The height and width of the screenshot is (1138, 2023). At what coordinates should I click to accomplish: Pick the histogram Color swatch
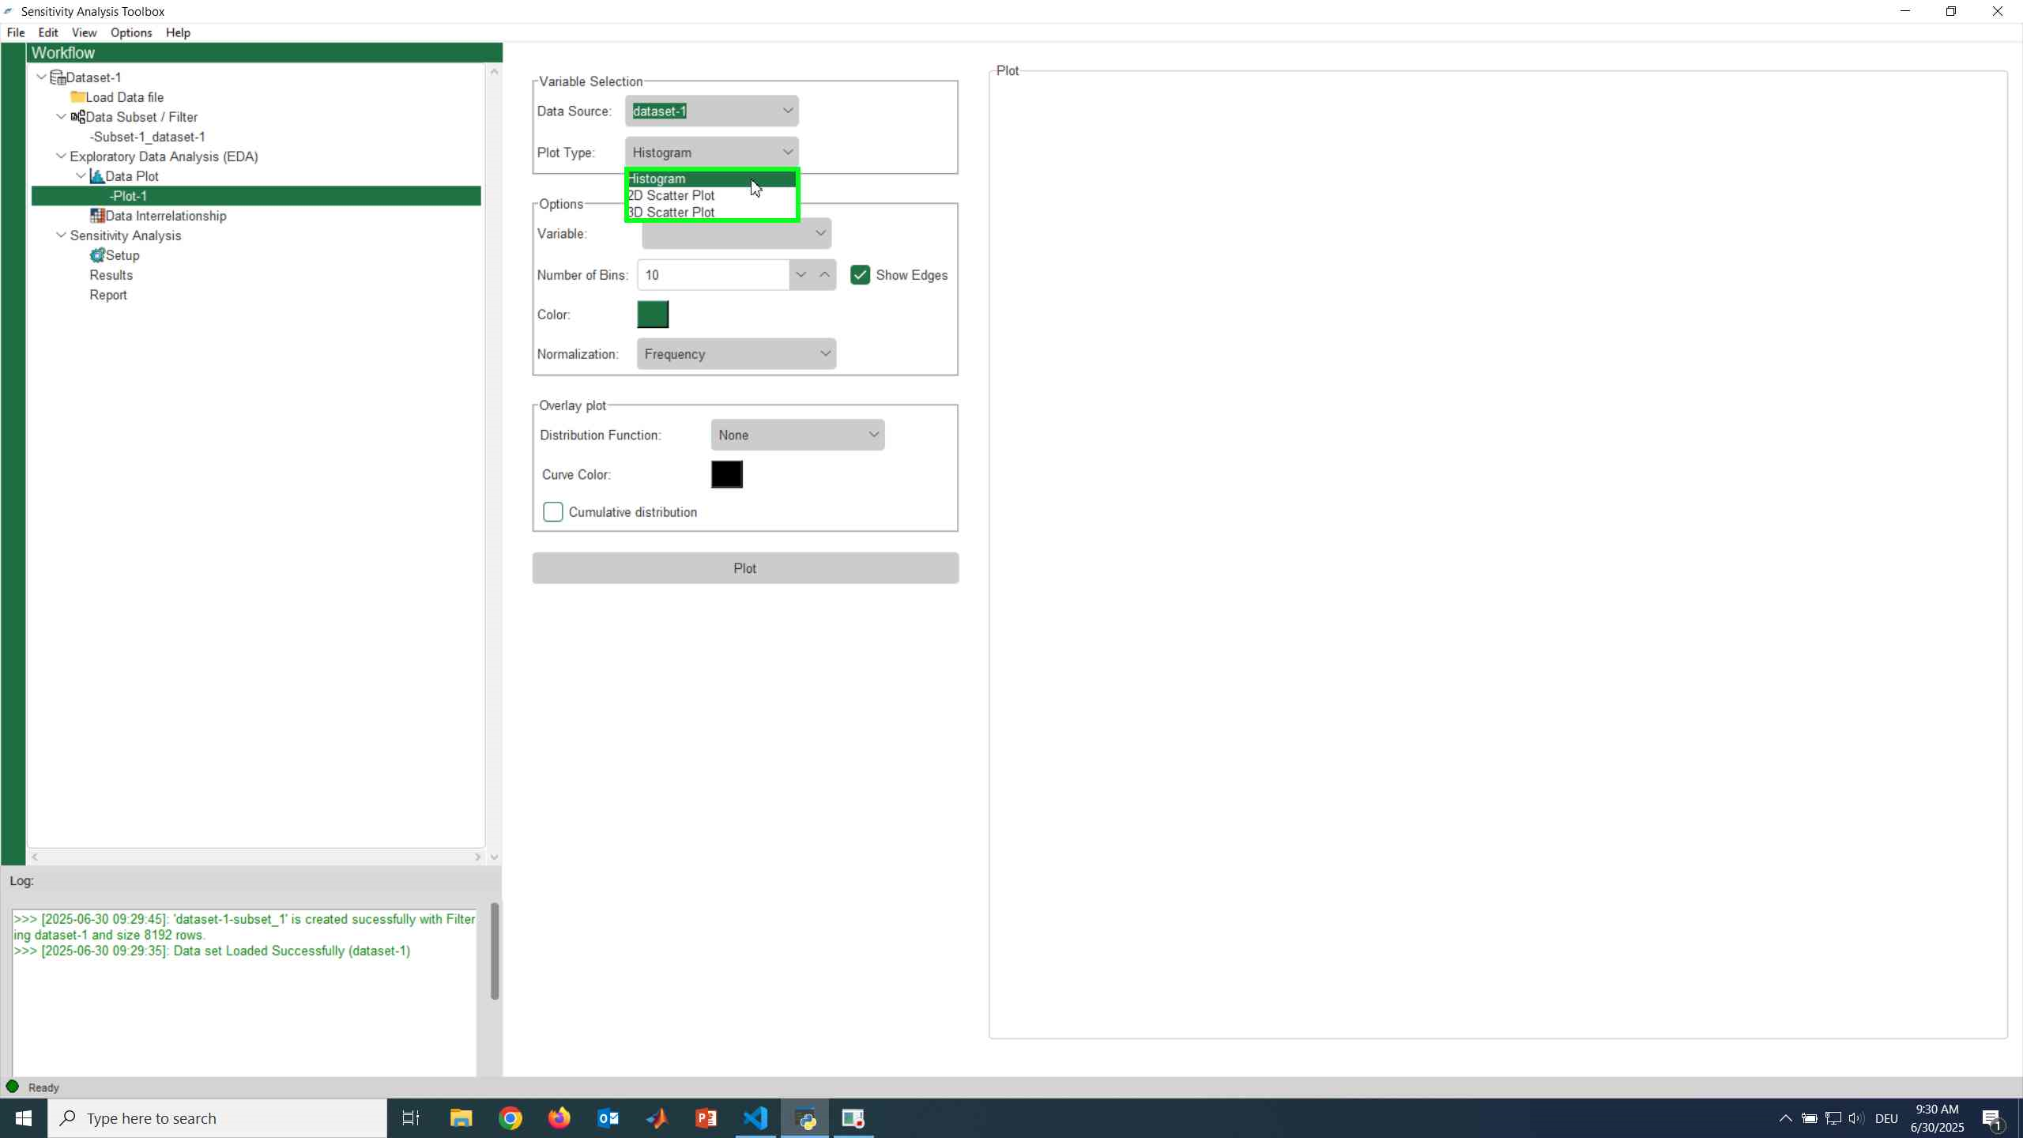coord(653,315)
